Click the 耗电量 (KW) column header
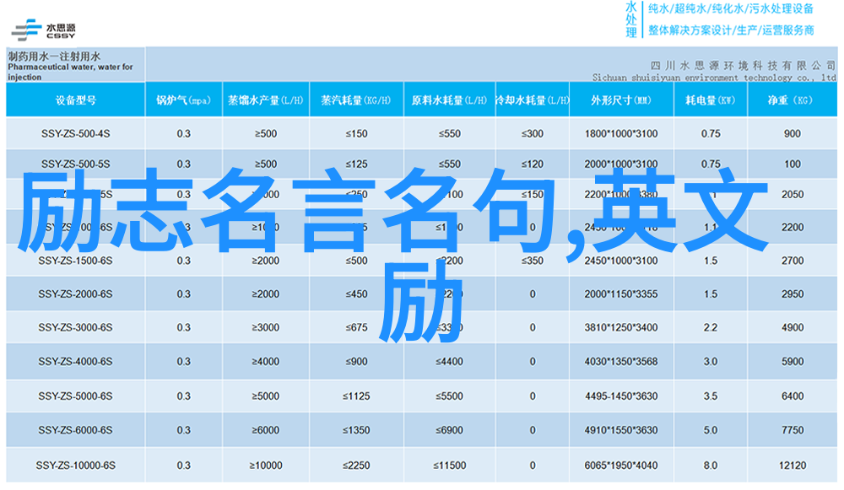Screen dimensions: 844x490 pyautogui.click(x=710, y=100)
